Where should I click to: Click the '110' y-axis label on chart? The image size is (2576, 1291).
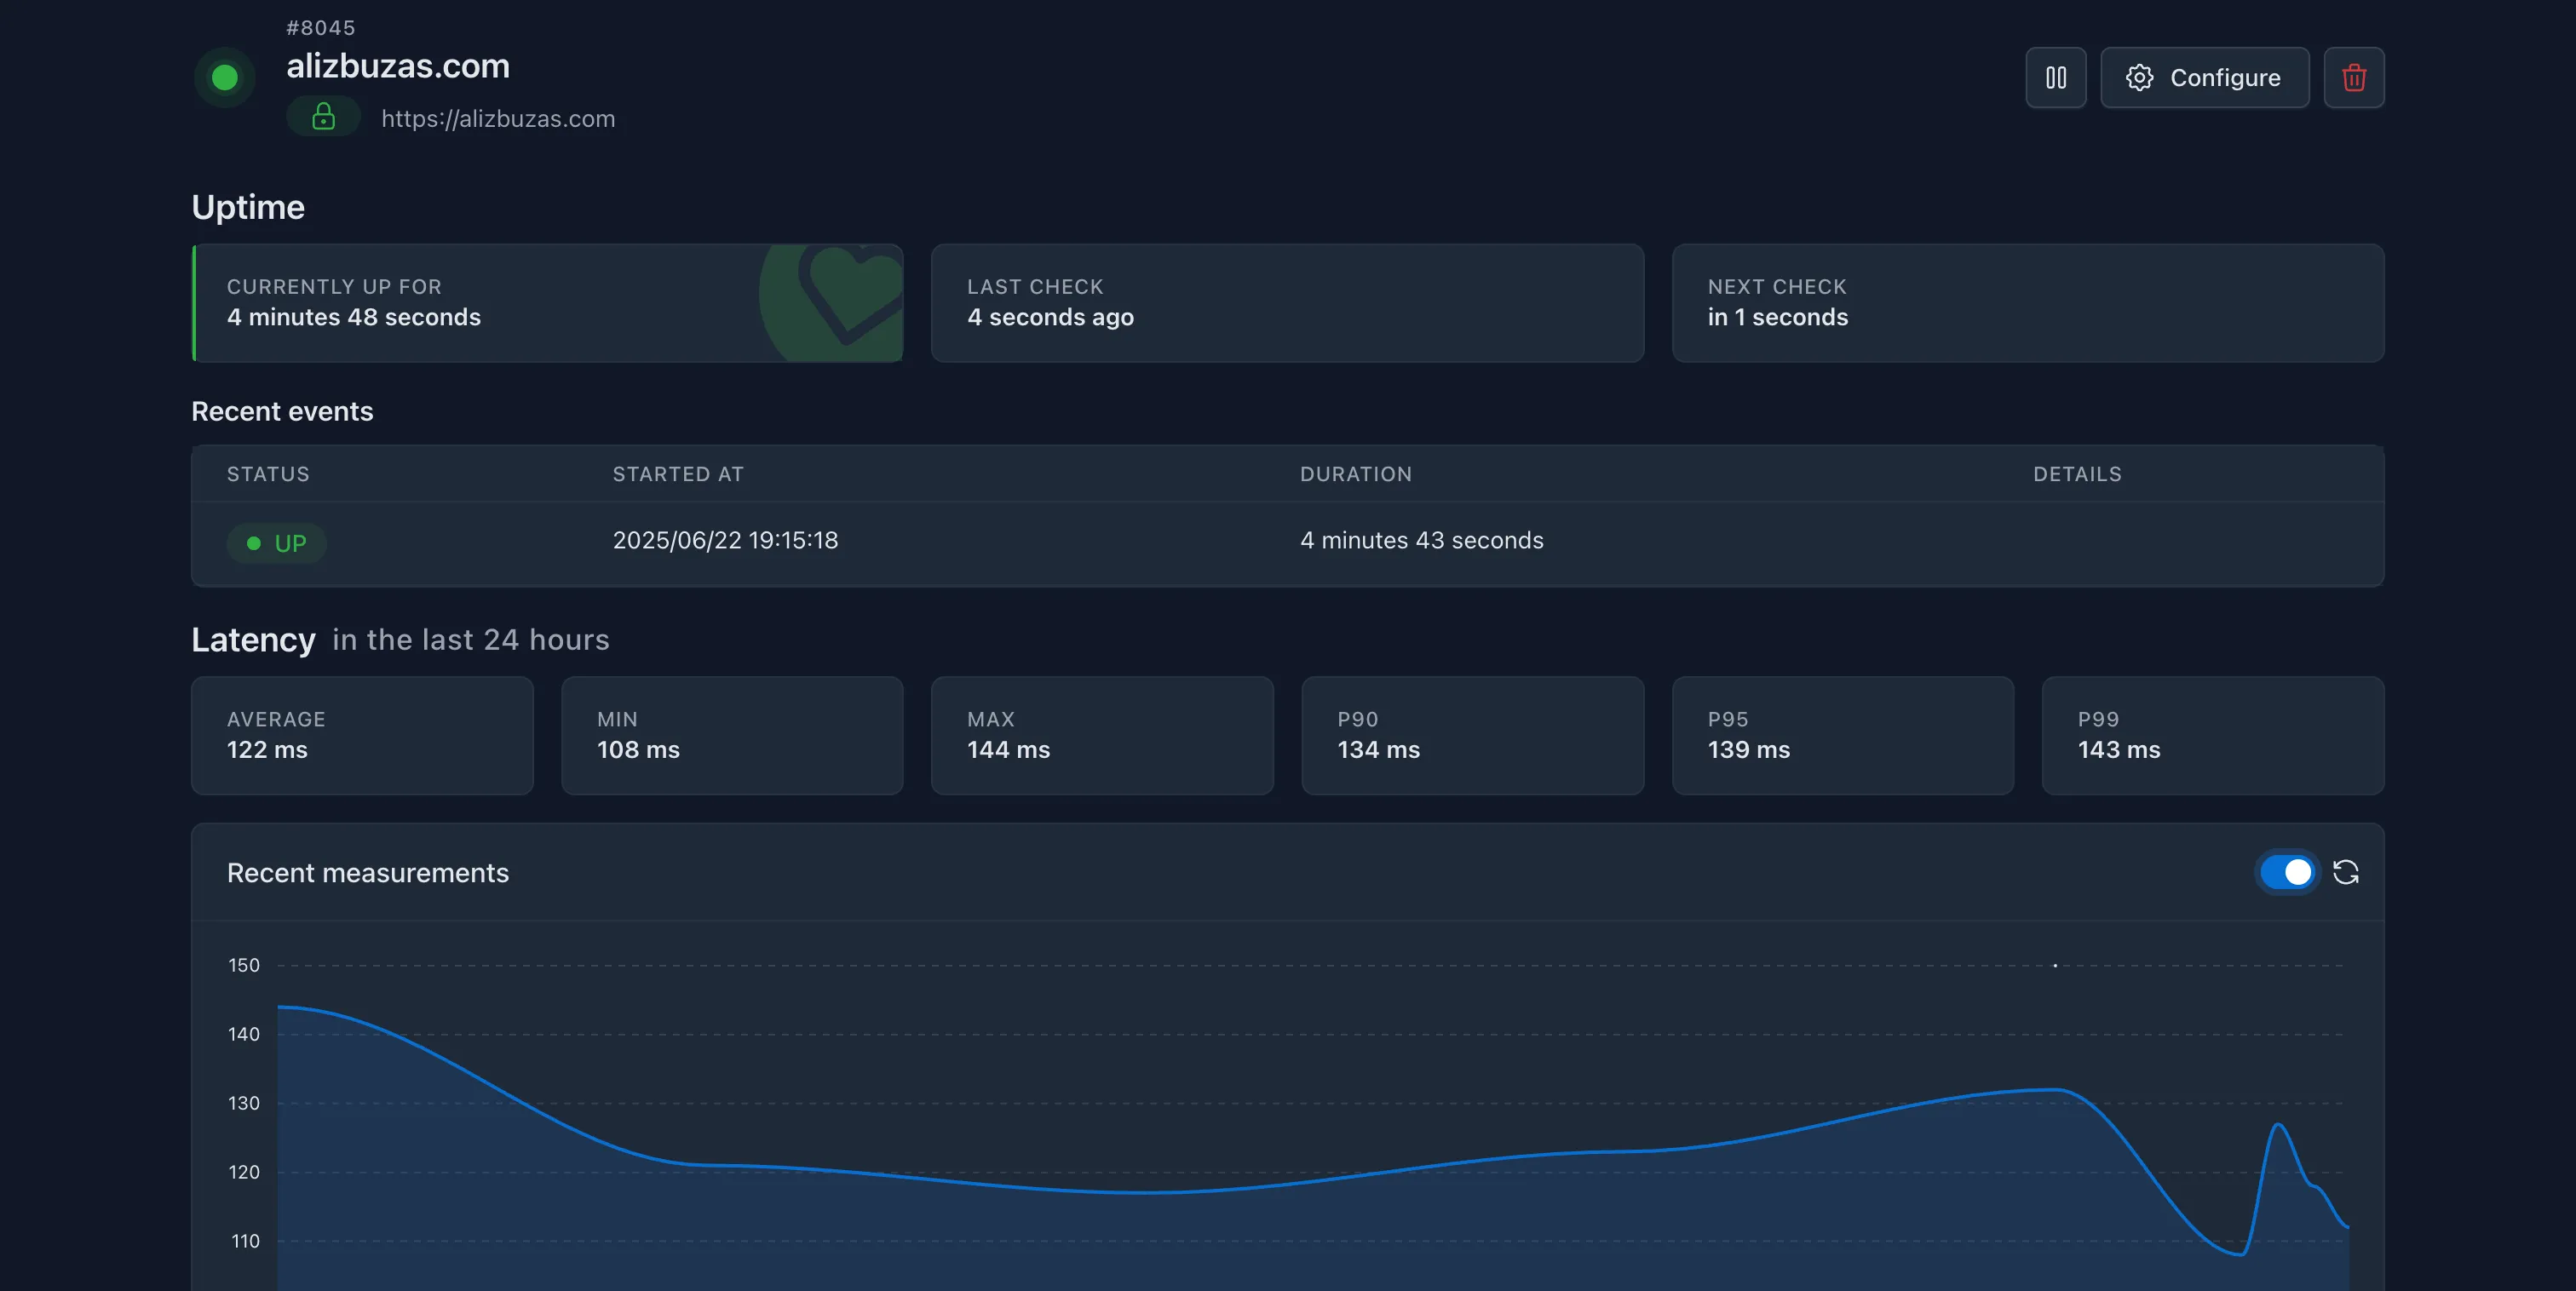pyautogui.click(x=245, y=1241)
